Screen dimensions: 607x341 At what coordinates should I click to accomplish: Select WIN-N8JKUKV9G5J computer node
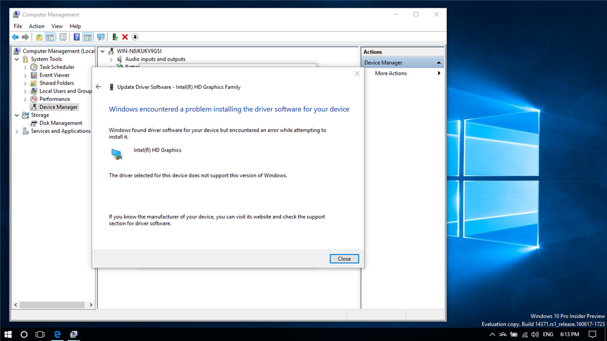pos(139,51)
